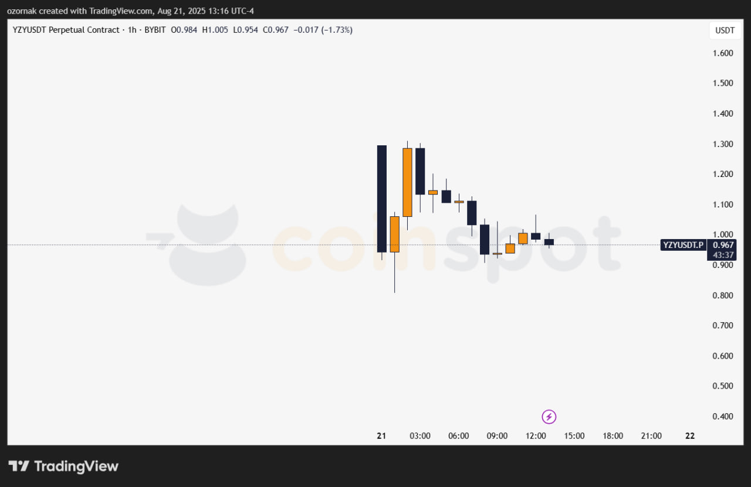The width and height of the screenshot is (751, 487).
Task: Click the YZYUSDT.P symbol price tag
Action: pos(683,245)
